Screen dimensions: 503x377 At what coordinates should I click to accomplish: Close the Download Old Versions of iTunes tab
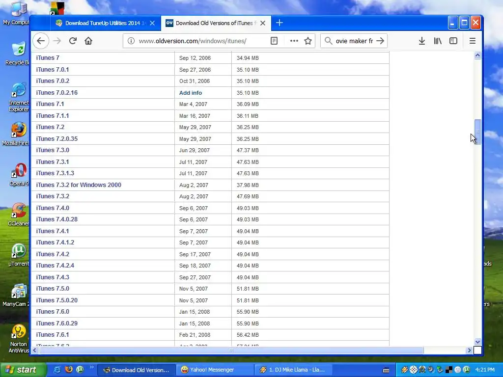263,23
